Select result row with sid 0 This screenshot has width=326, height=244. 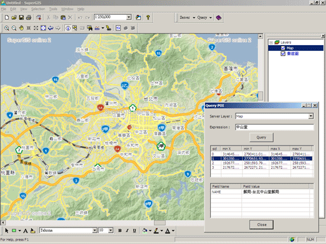[262, 154]
